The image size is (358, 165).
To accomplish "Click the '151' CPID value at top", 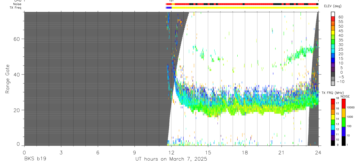I will [x=171, y=1].
